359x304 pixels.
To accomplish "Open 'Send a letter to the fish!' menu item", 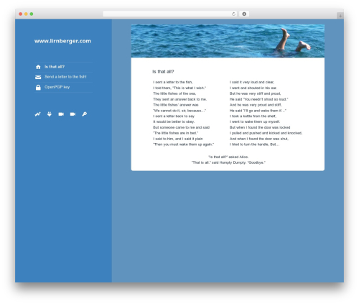I will [x=65, y=77].
